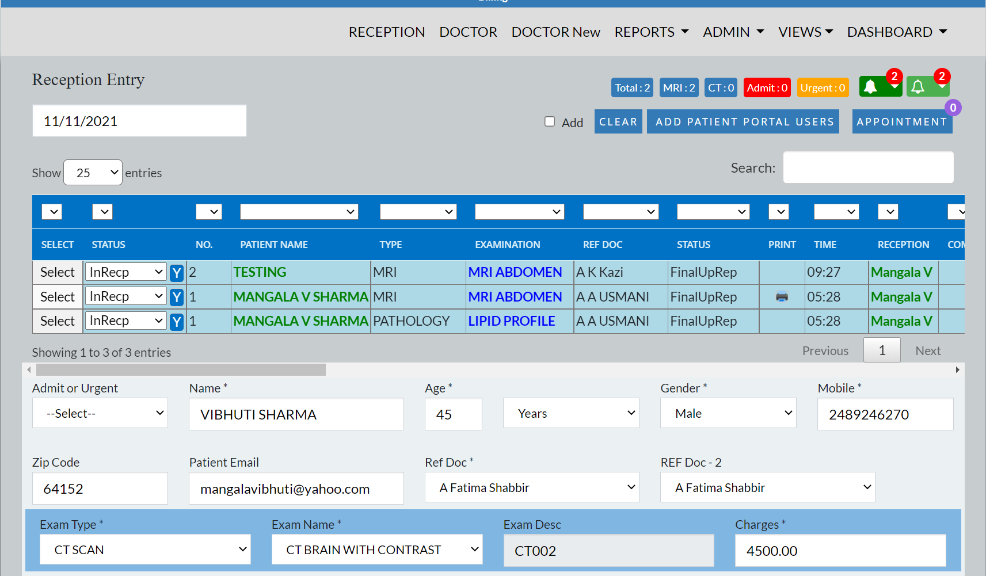This screenshot has height=576, width=986.
Task: Click ADD PATIENT PORTAL USERS button
Action: tap(743, 121)
